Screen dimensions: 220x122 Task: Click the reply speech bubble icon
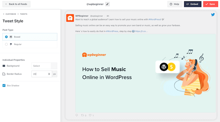[77, 115]
